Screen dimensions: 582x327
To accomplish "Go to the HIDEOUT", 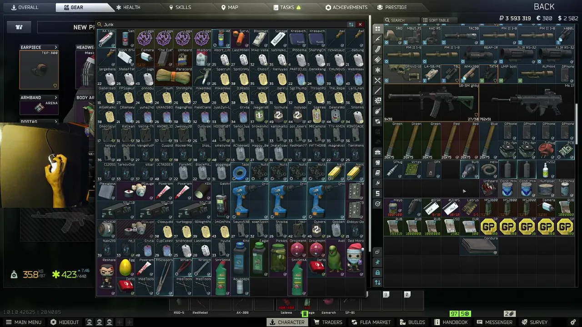I will (x=65, y=322).
